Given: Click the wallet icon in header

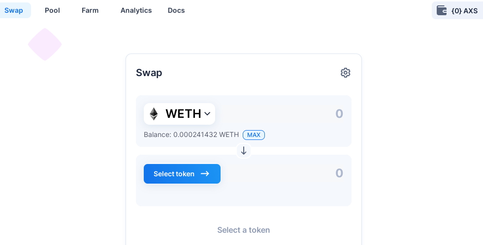Looking at the screenshot, I should pos(442,10).
